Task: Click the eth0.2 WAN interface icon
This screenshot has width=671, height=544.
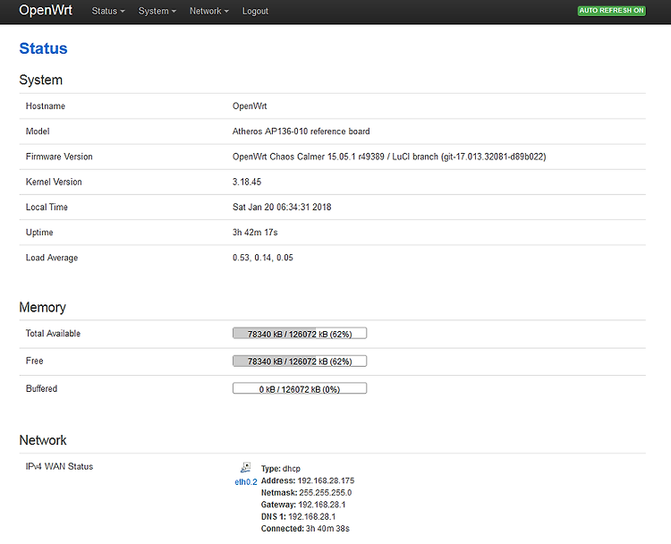Action: [246, 467]
